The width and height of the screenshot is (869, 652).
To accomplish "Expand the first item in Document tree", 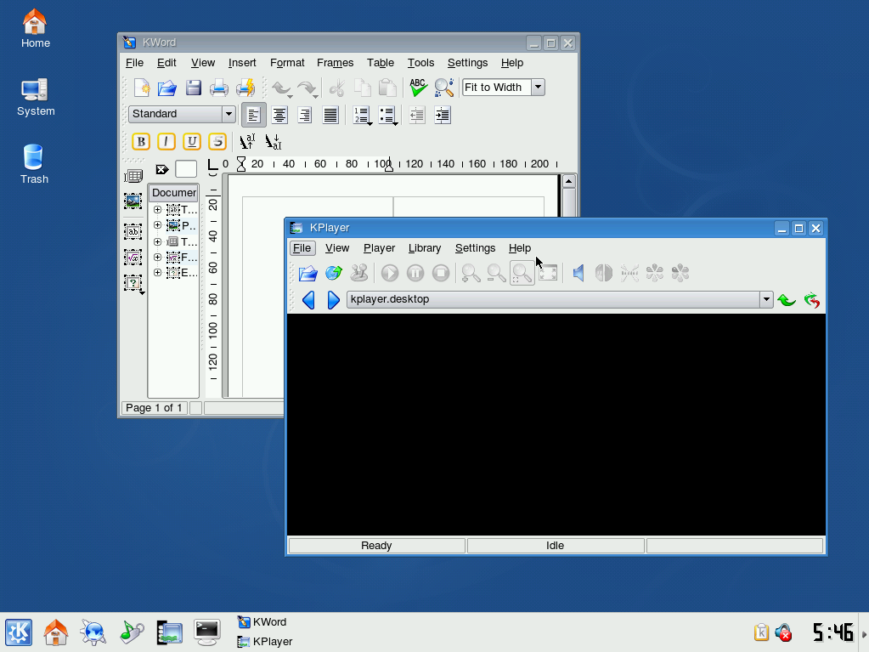I will 157,210.
